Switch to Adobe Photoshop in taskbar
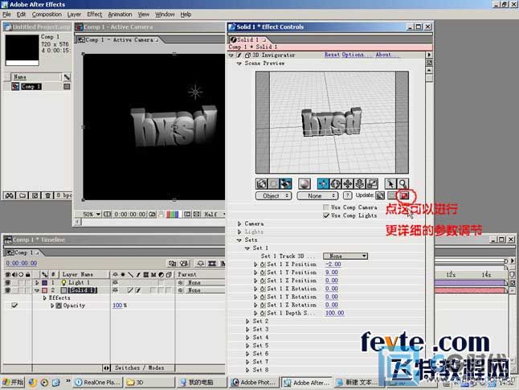The image size is (519, 390). pos(254,383)
